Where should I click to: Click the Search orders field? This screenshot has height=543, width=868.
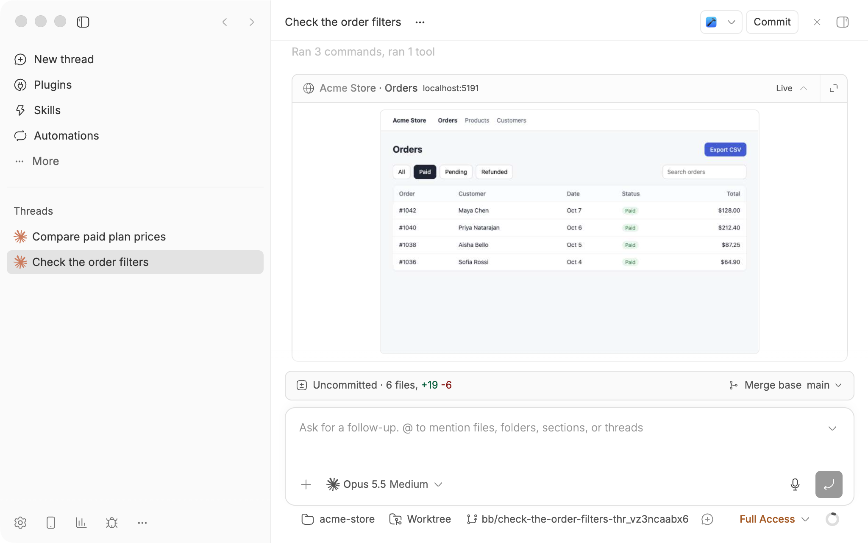click(704, 172)
